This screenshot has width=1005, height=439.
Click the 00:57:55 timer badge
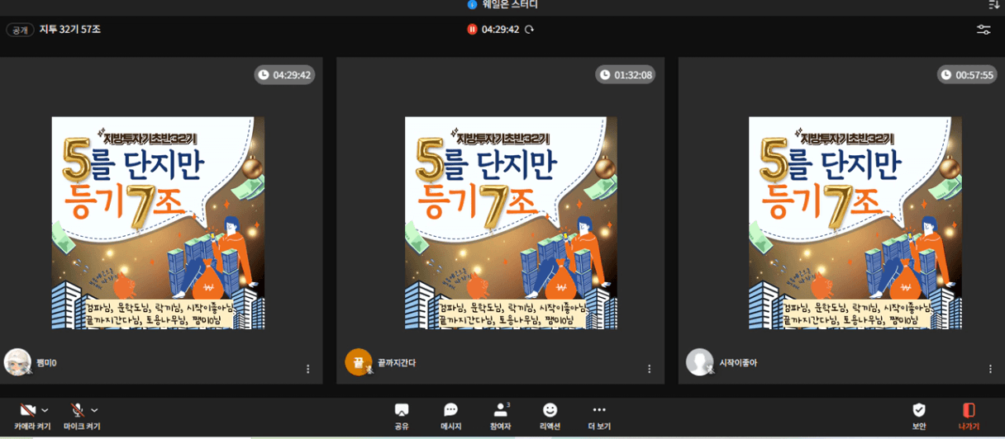coord(967,75)
